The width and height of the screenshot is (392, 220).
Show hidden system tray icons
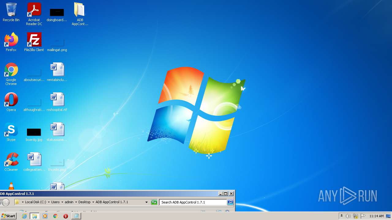341,216
